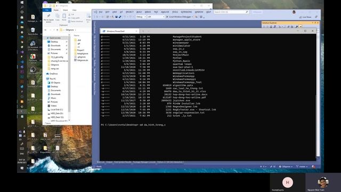Open the File tab in File Explorer
The height and width of the screenshot is (192, 341).
click(47, 10)
